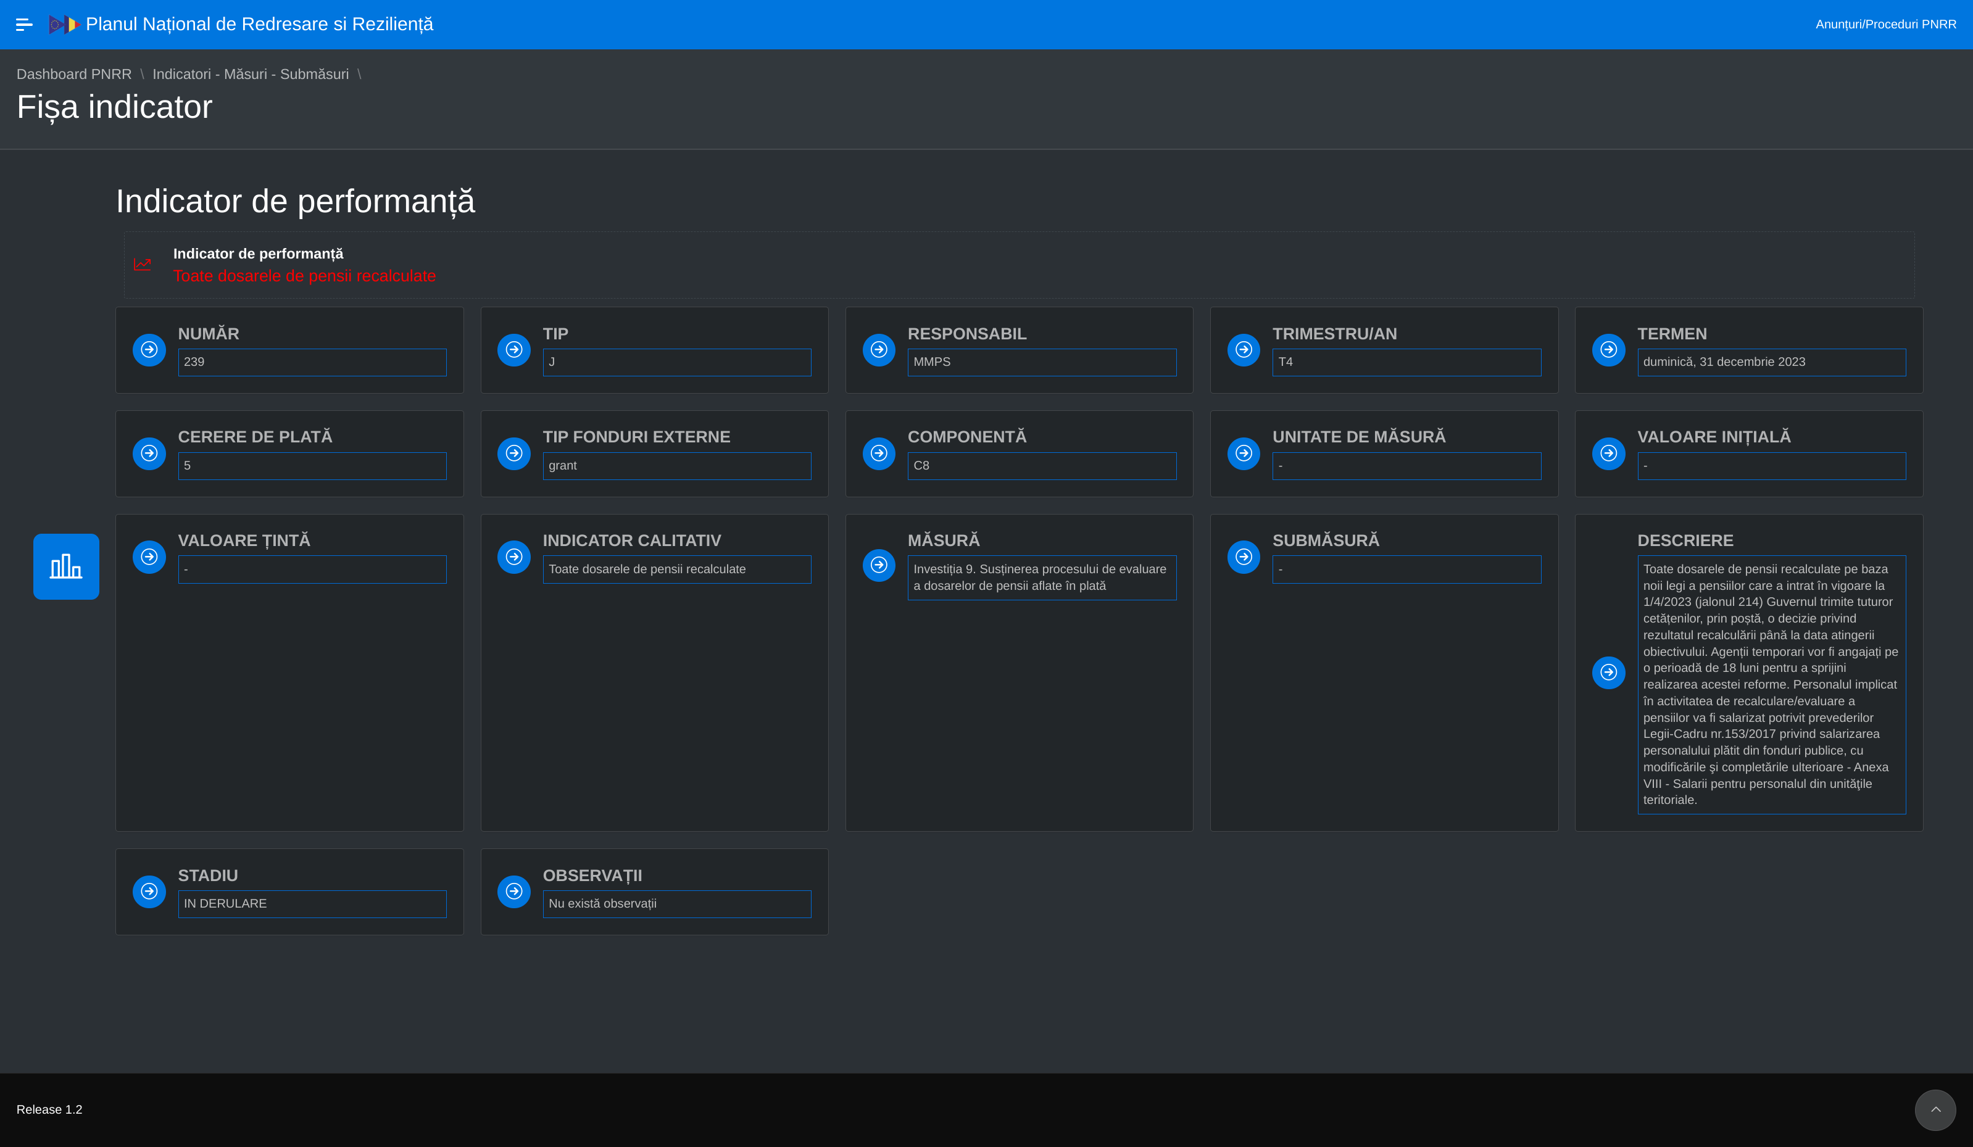The width and height of the screenshot is (1973, 1147).
Task: Click the red trend chart icon
Action: (143, 265)
